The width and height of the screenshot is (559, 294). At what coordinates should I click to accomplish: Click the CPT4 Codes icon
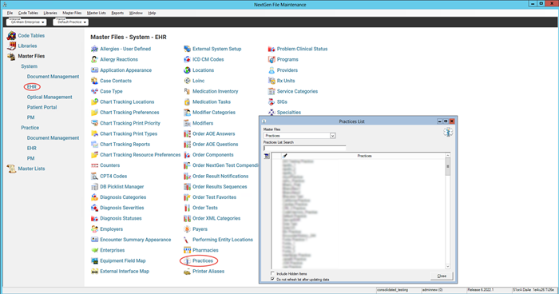click(94, 176)
